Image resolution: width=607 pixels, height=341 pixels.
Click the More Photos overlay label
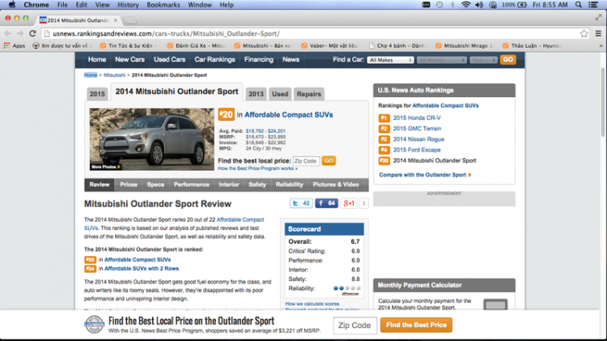106,167
